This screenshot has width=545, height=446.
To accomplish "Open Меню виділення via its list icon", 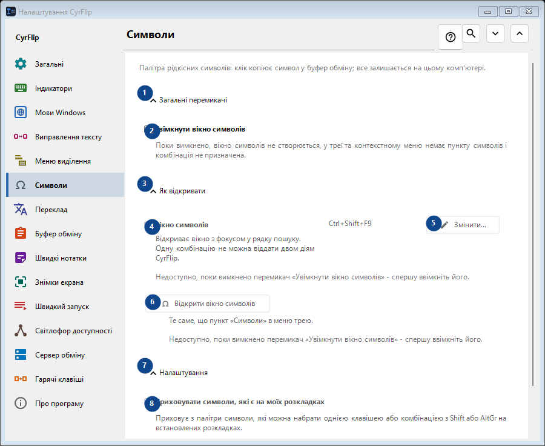I will tap(21, 161).
